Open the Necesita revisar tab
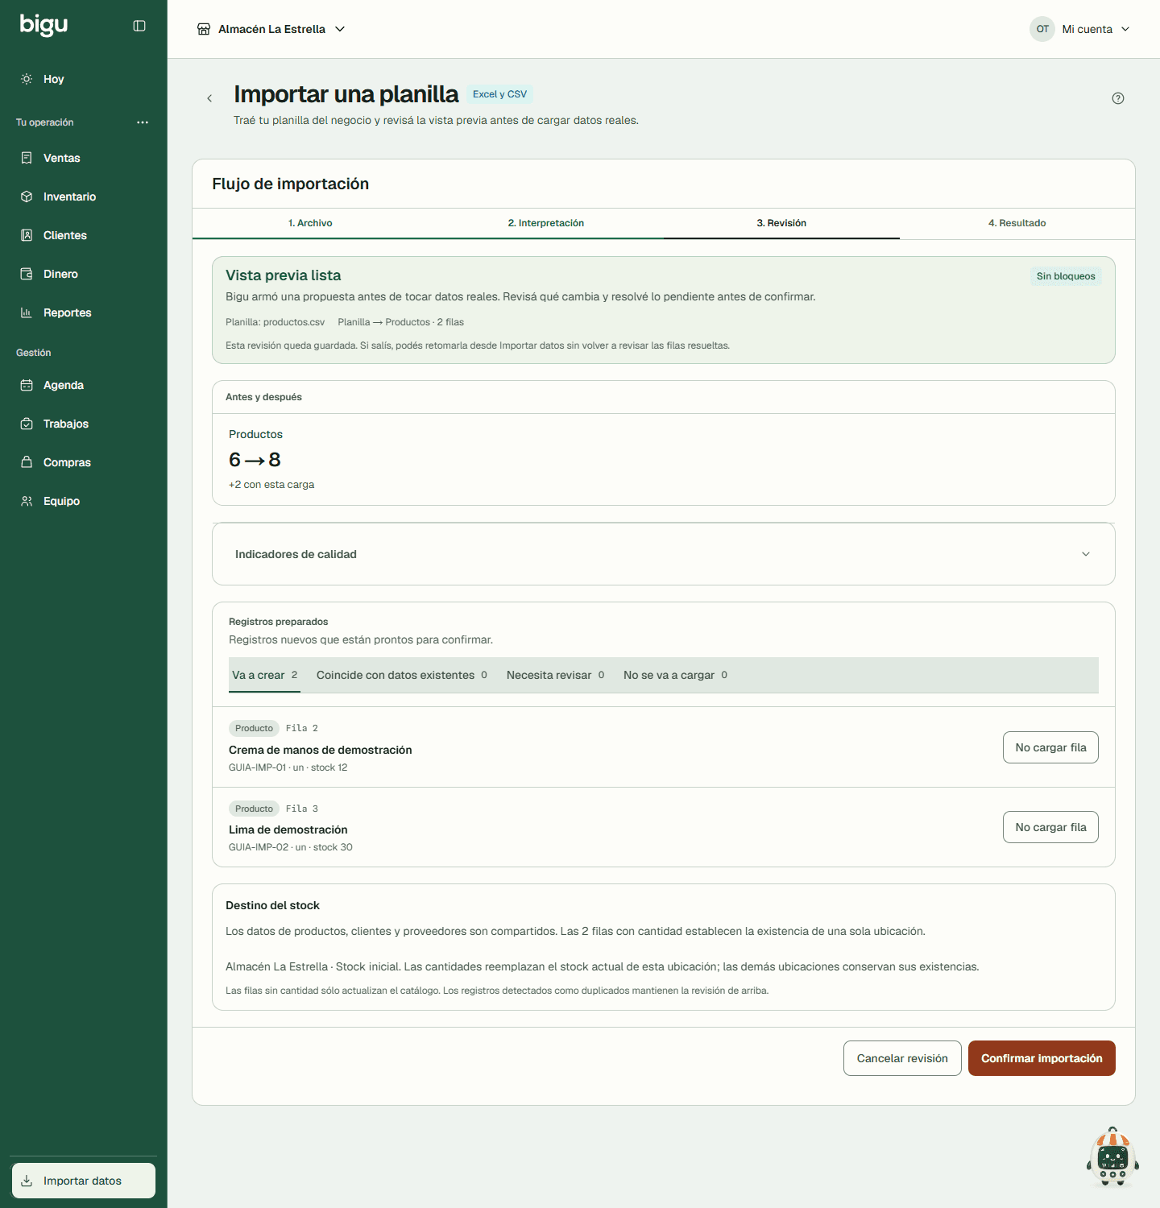This screenshot has height=1208, width=1160. (x=556, y=675)
